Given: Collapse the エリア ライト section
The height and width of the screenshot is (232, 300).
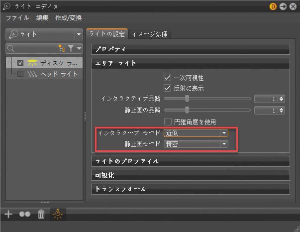Looking at the screenshot, I should point(191,63).
